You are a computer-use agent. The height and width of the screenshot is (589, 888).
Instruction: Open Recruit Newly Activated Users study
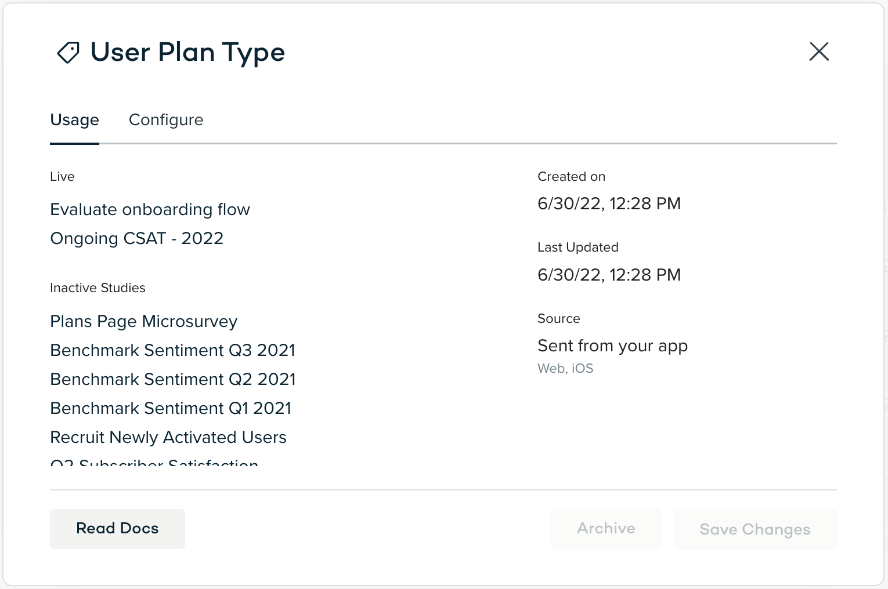(x=168, y=437)
